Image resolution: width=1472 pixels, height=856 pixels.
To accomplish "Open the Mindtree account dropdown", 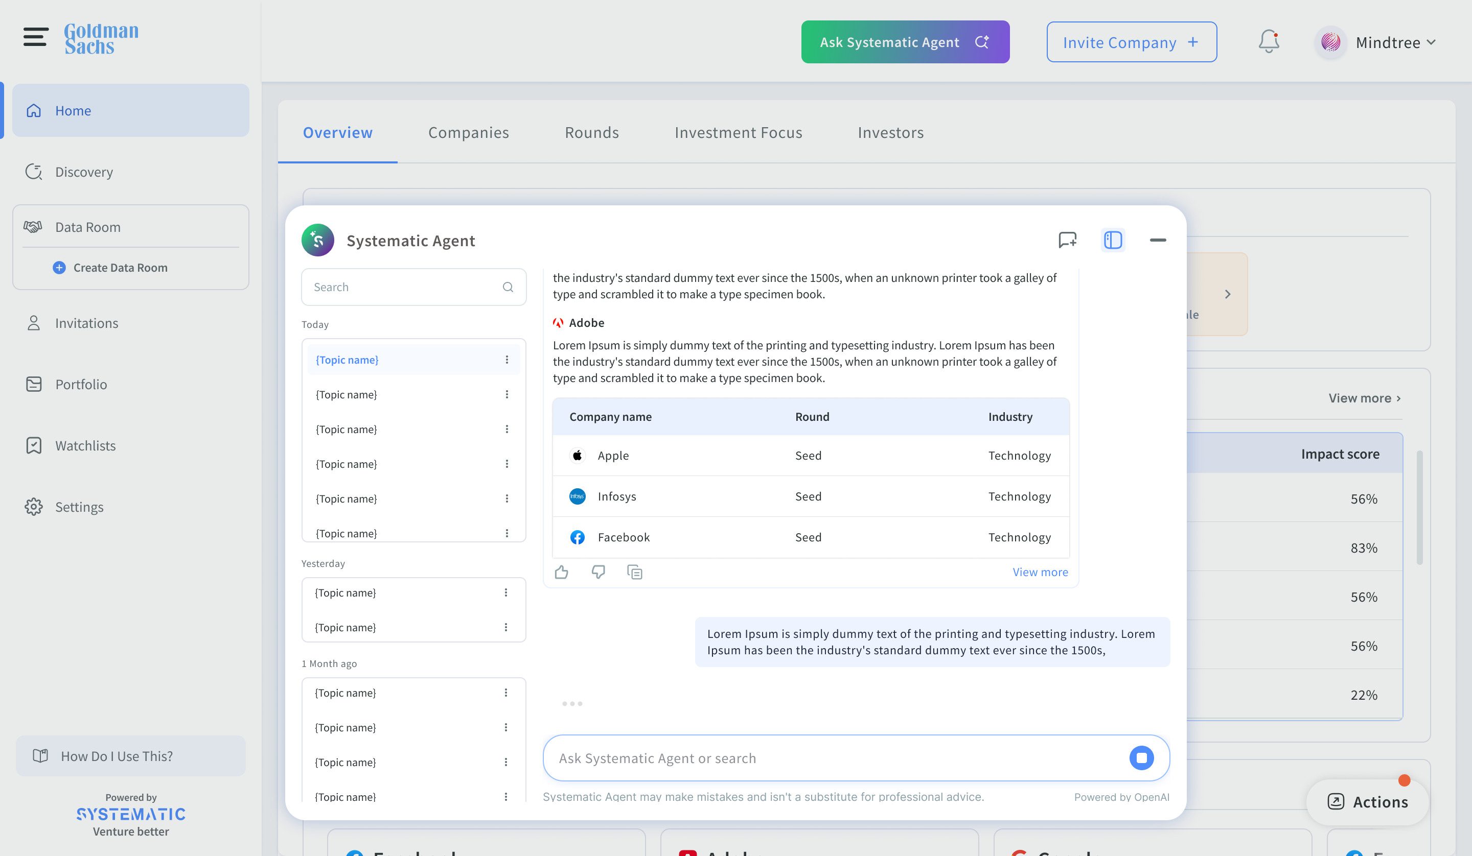I will pyautogui.click(x=1431, y=42).
